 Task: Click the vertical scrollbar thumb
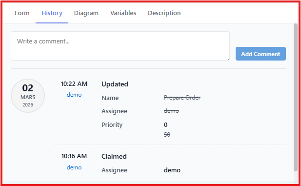pos(296,97)
